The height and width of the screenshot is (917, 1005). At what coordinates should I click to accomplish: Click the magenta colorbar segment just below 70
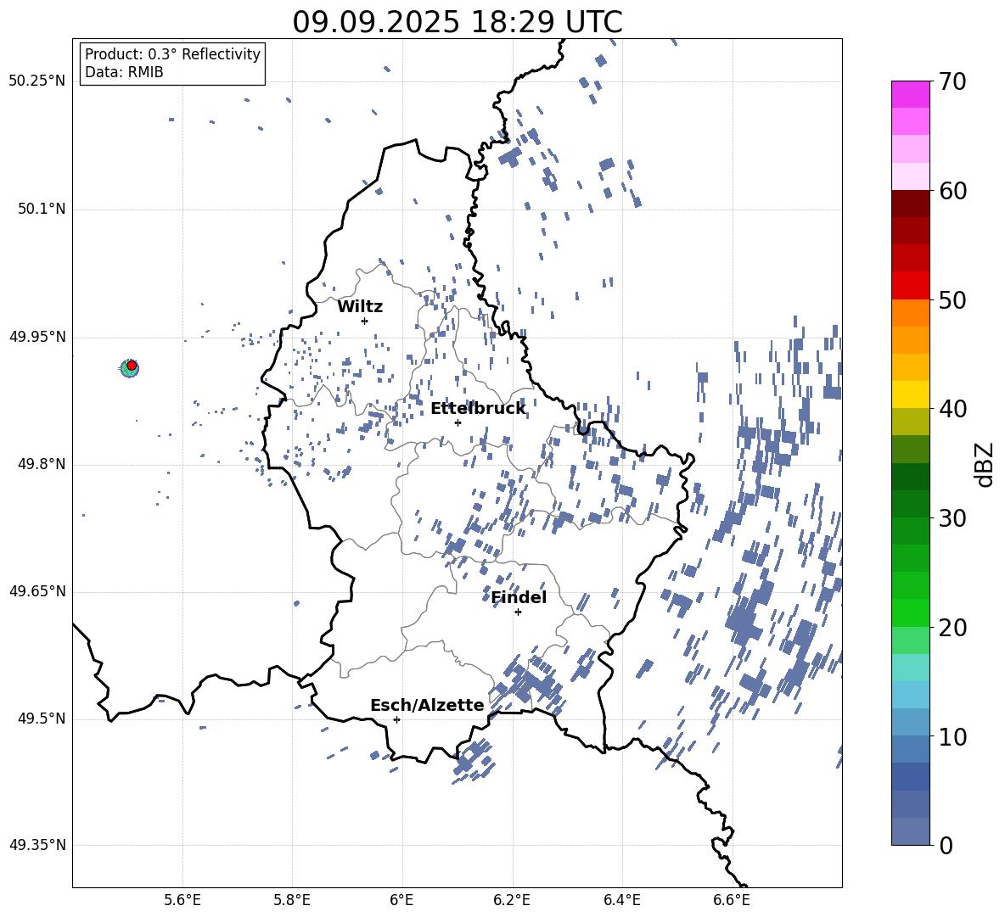(x=910, y=94)
